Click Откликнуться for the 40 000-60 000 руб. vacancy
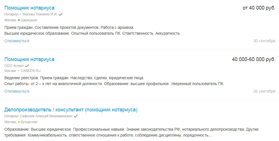 pyautogui.click(x=17, y=91)
